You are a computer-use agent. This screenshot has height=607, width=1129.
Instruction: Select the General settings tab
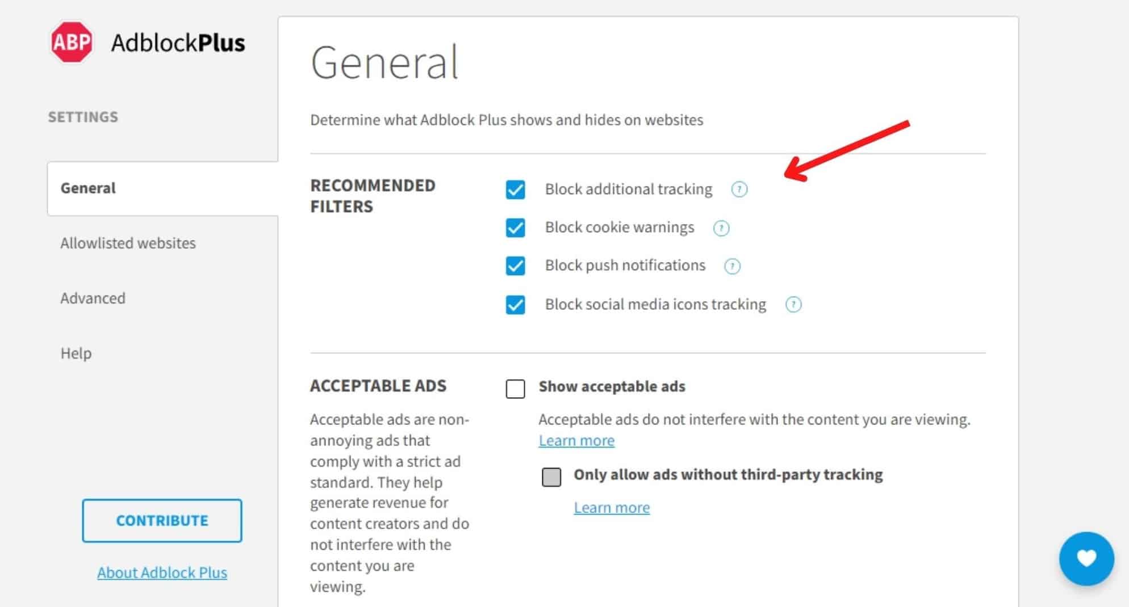pyautogui.click(x=88, y=188)
